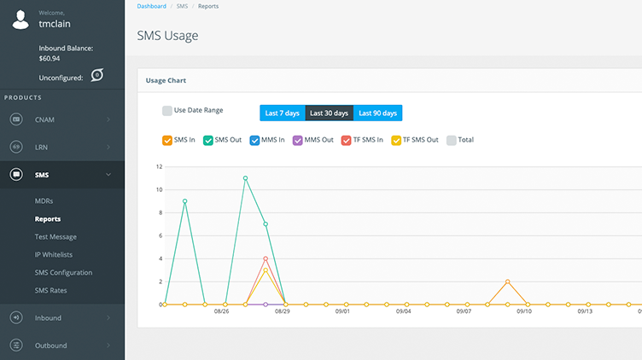Screen dimensions: 642x360
Task: Expand the CNAM menu chevron
Action: (108, 119)
